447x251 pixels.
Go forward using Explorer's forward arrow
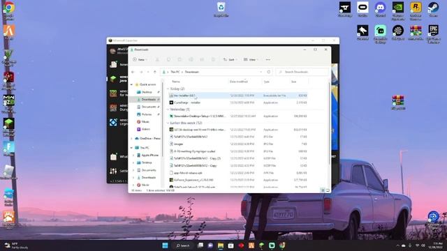(141, 72)
